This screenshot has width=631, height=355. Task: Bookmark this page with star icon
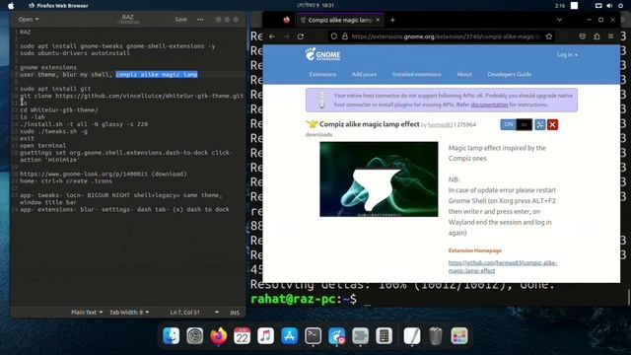coord(549,36)
